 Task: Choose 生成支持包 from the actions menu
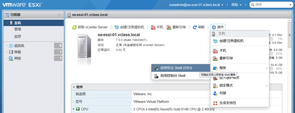[x=240, y=103]
